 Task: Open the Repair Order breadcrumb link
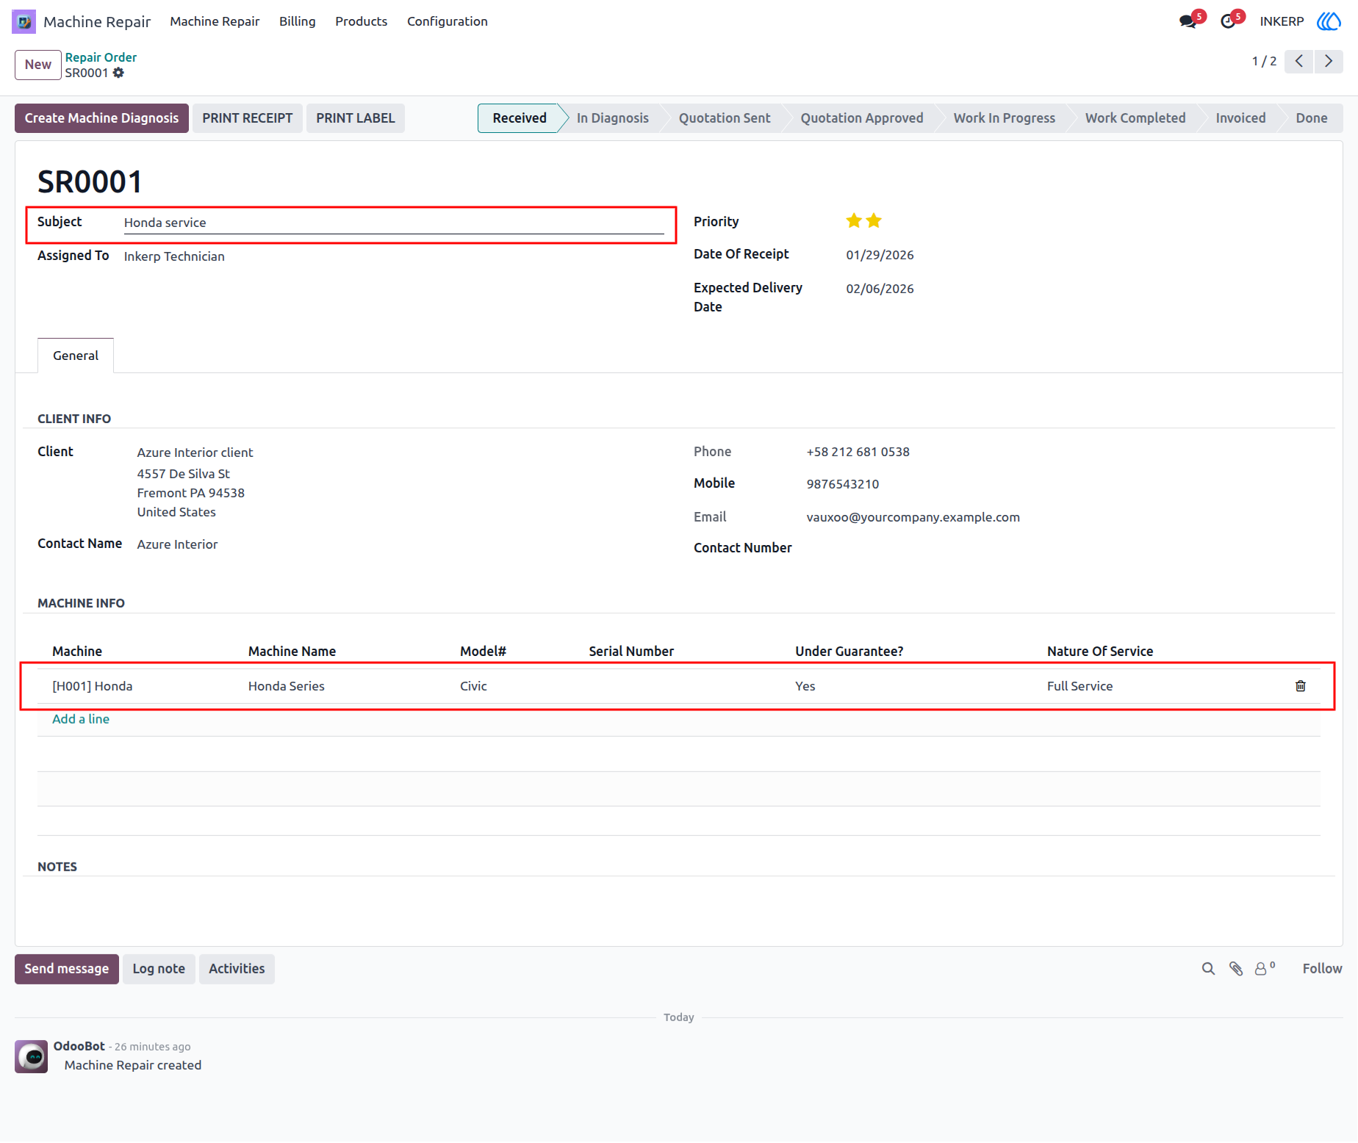tap(101, 57)
